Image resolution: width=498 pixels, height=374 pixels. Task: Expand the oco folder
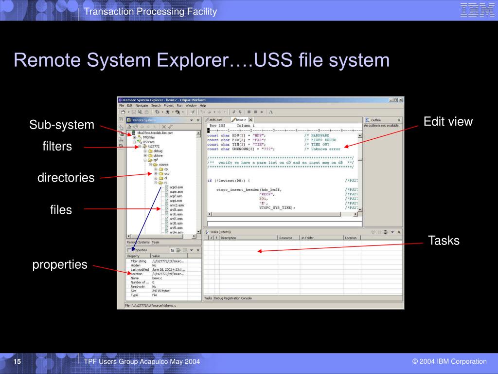(x=156, y=174)
